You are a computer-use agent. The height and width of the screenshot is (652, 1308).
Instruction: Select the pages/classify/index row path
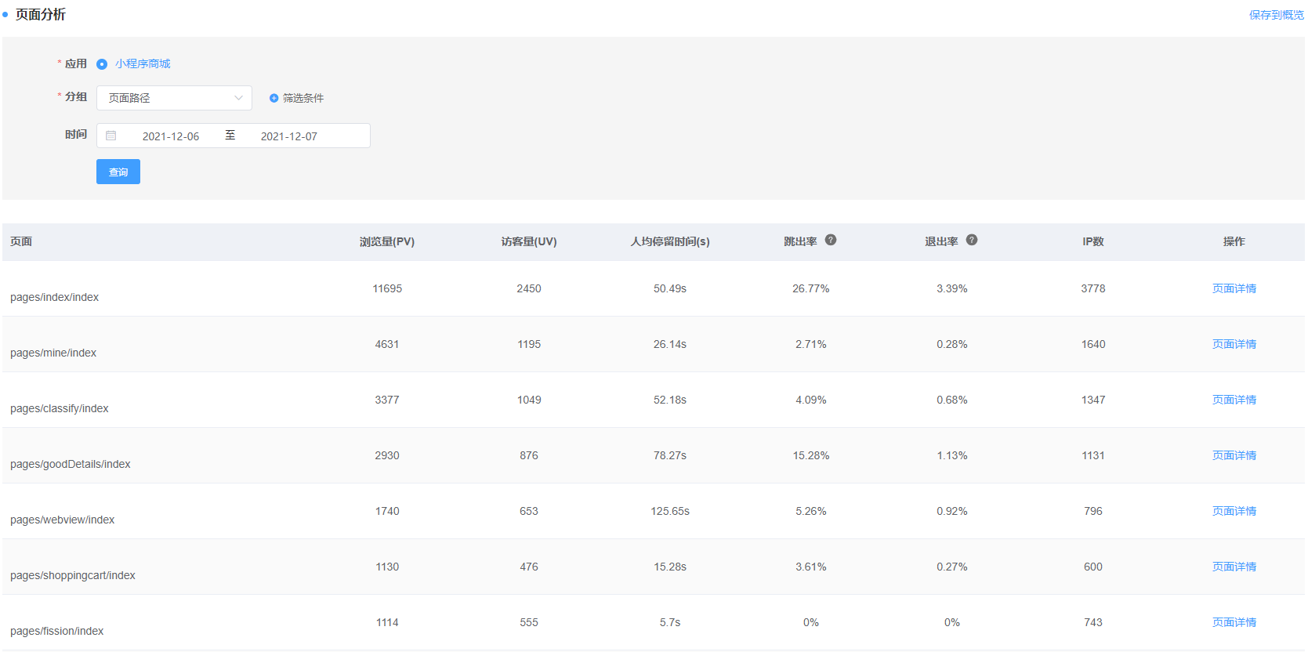(60, 408)
